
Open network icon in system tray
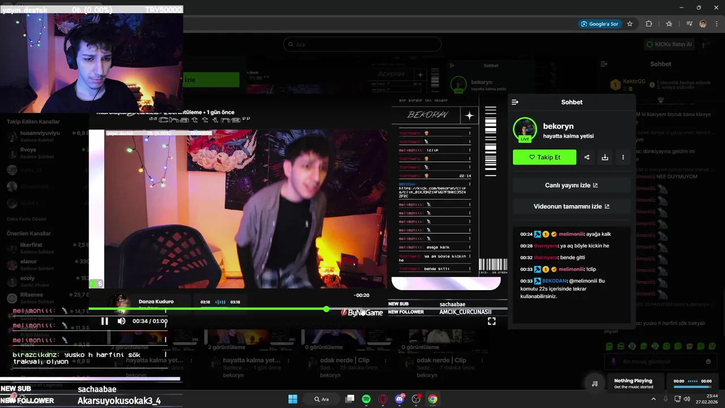pos(677,399)
